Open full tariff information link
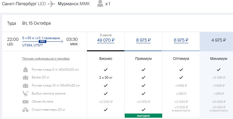The height and width of the screenshot is (119, 233). 46,59
